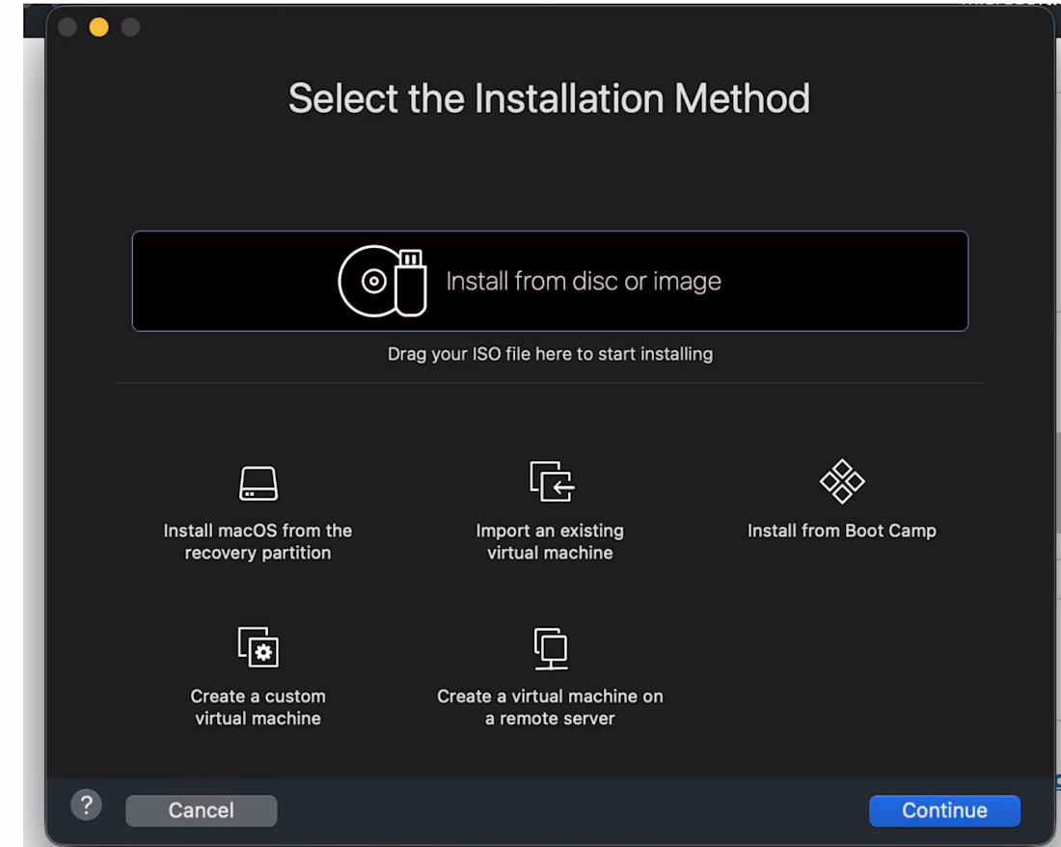Image resolution: width=1061 pixels, height=847 pixels.
Task: Continue to the next step
Action: (x=944, y=810)
